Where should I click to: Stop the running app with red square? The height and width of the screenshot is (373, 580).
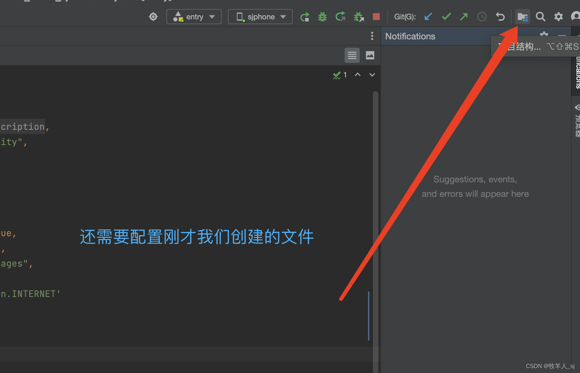(x=376, y=17)
